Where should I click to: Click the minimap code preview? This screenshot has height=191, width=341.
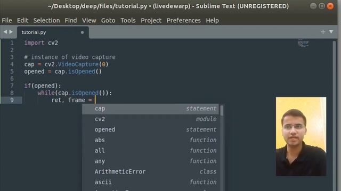303,43
